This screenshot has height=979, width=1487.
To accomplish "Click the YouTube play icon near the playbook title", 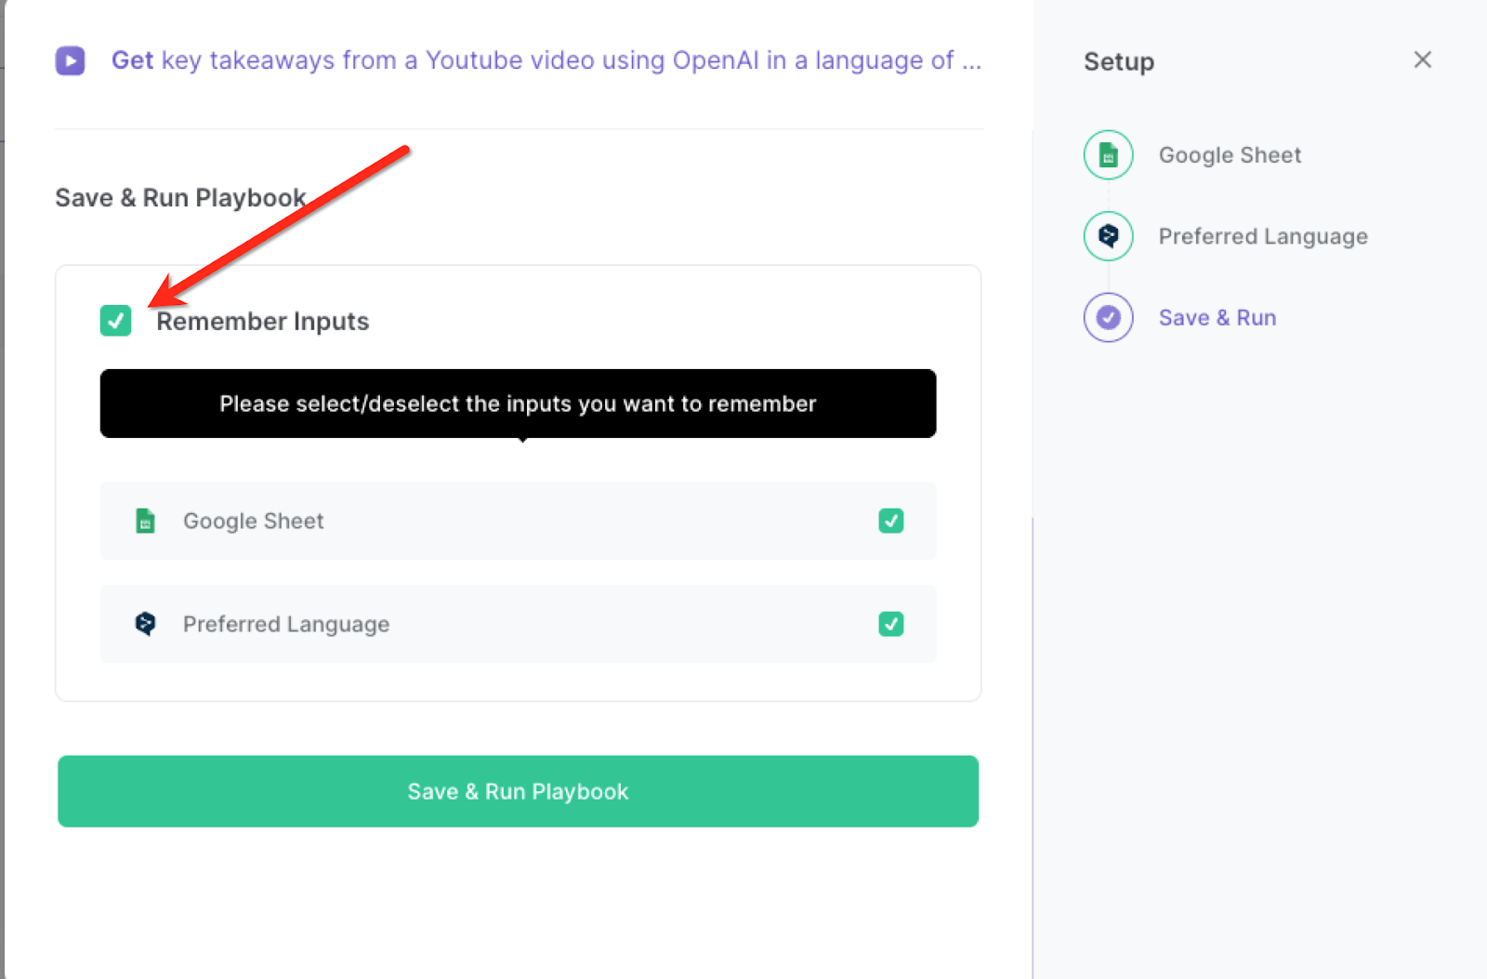I will (70, 60).
